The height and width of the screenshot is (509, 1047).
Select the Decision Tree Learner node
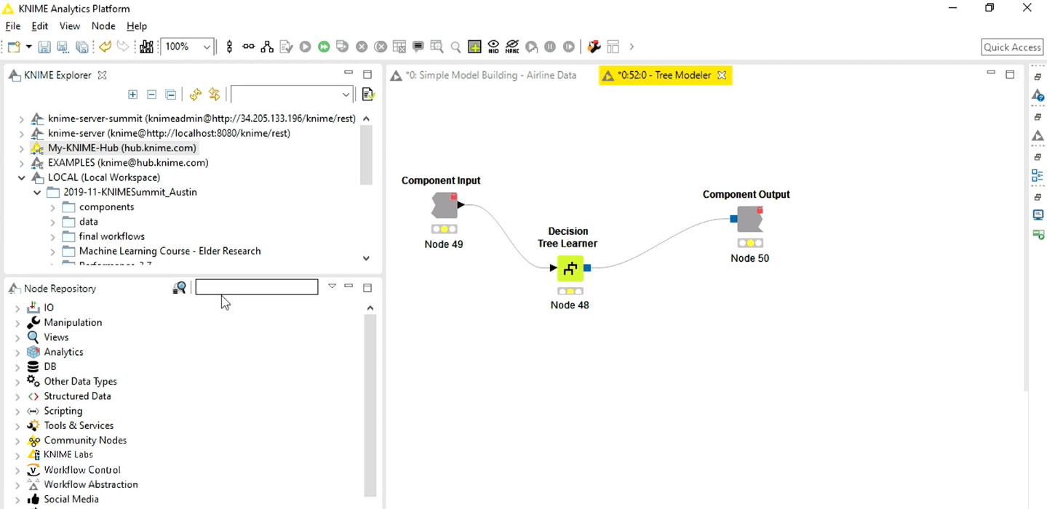[x=570, y=268]
